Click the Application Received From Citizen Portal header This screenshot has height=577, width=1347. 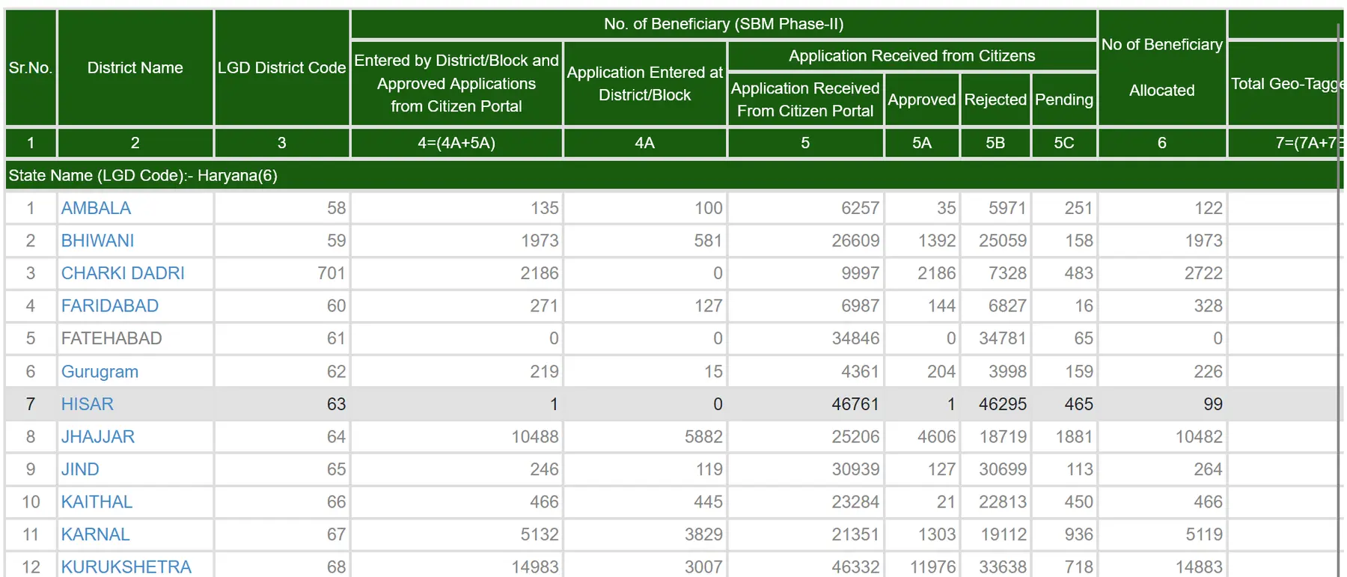pos(805,100)
